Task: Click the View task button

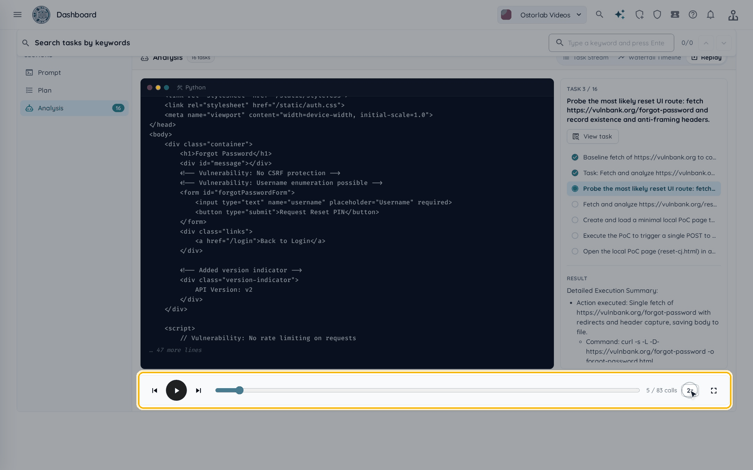Action: point(593,136)
